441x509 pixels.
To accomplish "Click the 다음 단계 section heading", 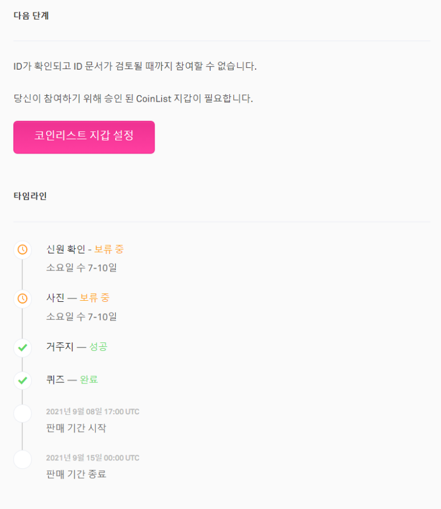I will (31, 16).
